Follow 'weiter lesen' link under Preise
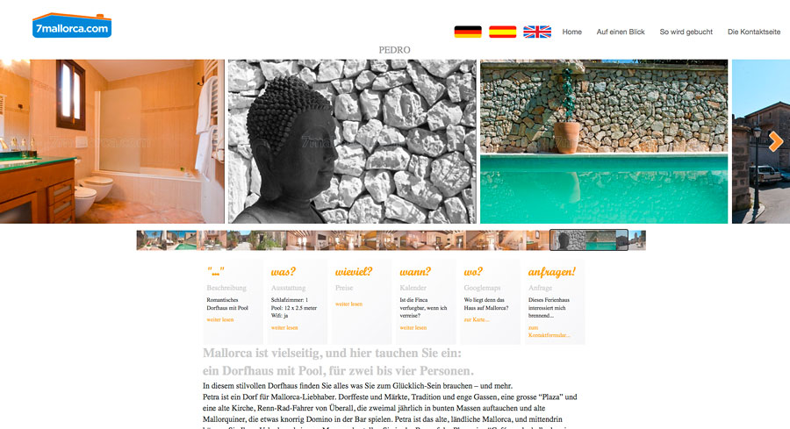The width and height of the screenshot is (790, 429). click(348, 304)
